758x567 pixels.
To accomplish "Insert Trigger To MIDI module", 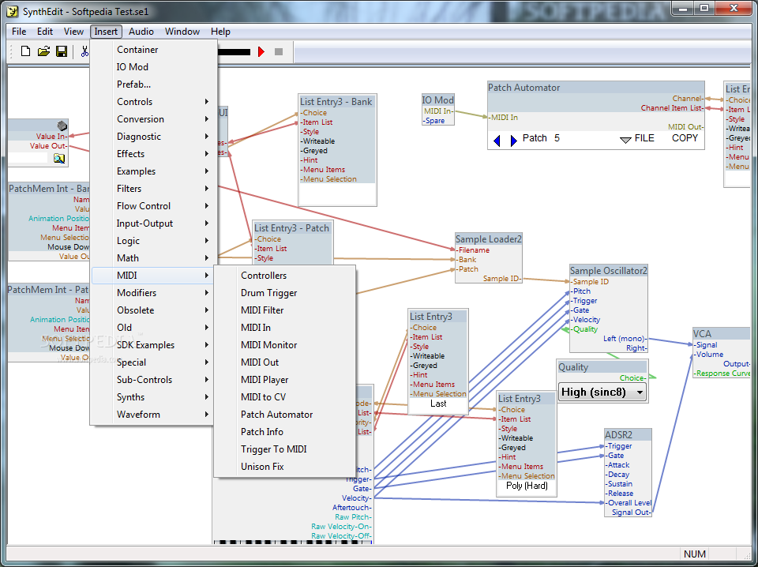I will [285, 449].
